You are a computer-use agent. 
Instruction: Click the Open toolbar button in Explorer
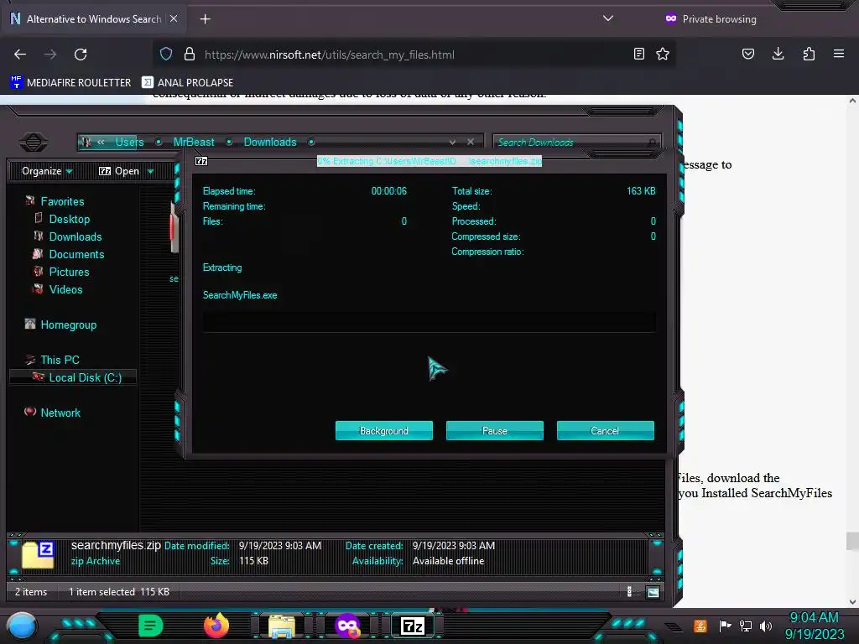[x=119, y=171]
